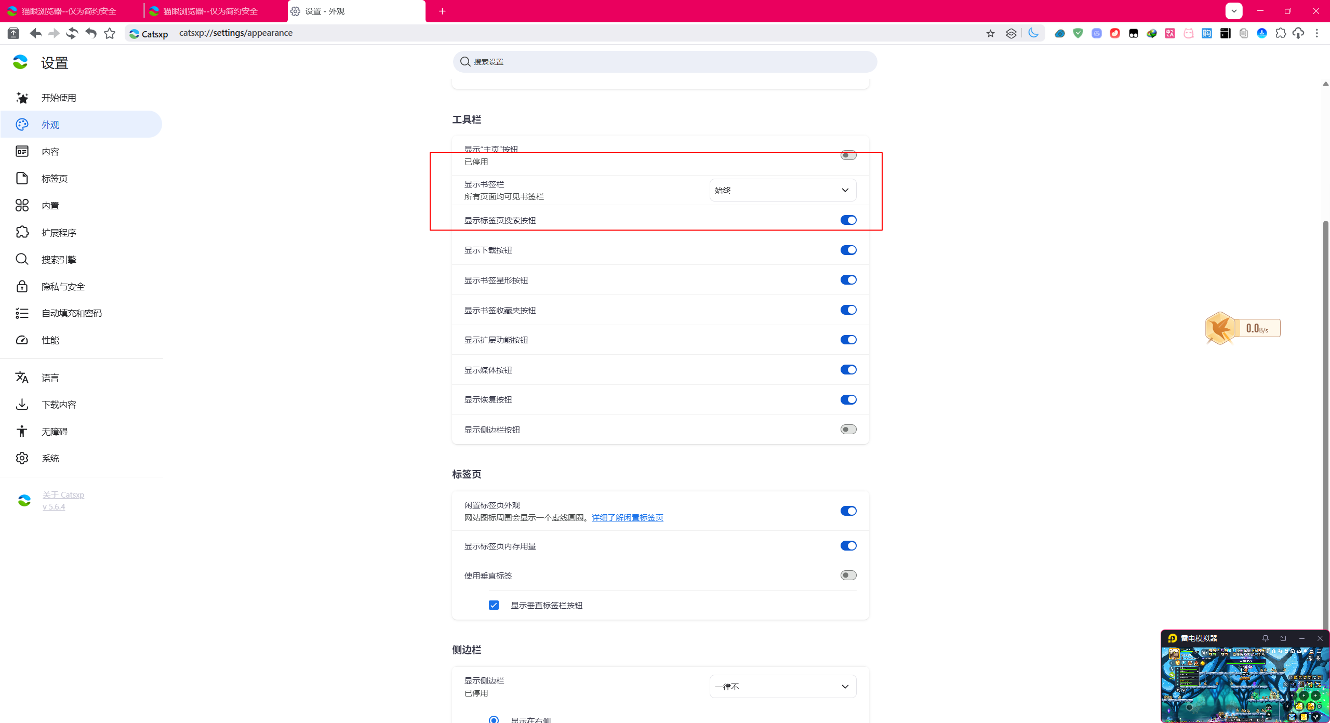This screenshot has height=723, width=1330.
Task: Bookmark this page with address bar star
Action: [x=990, y=33]
